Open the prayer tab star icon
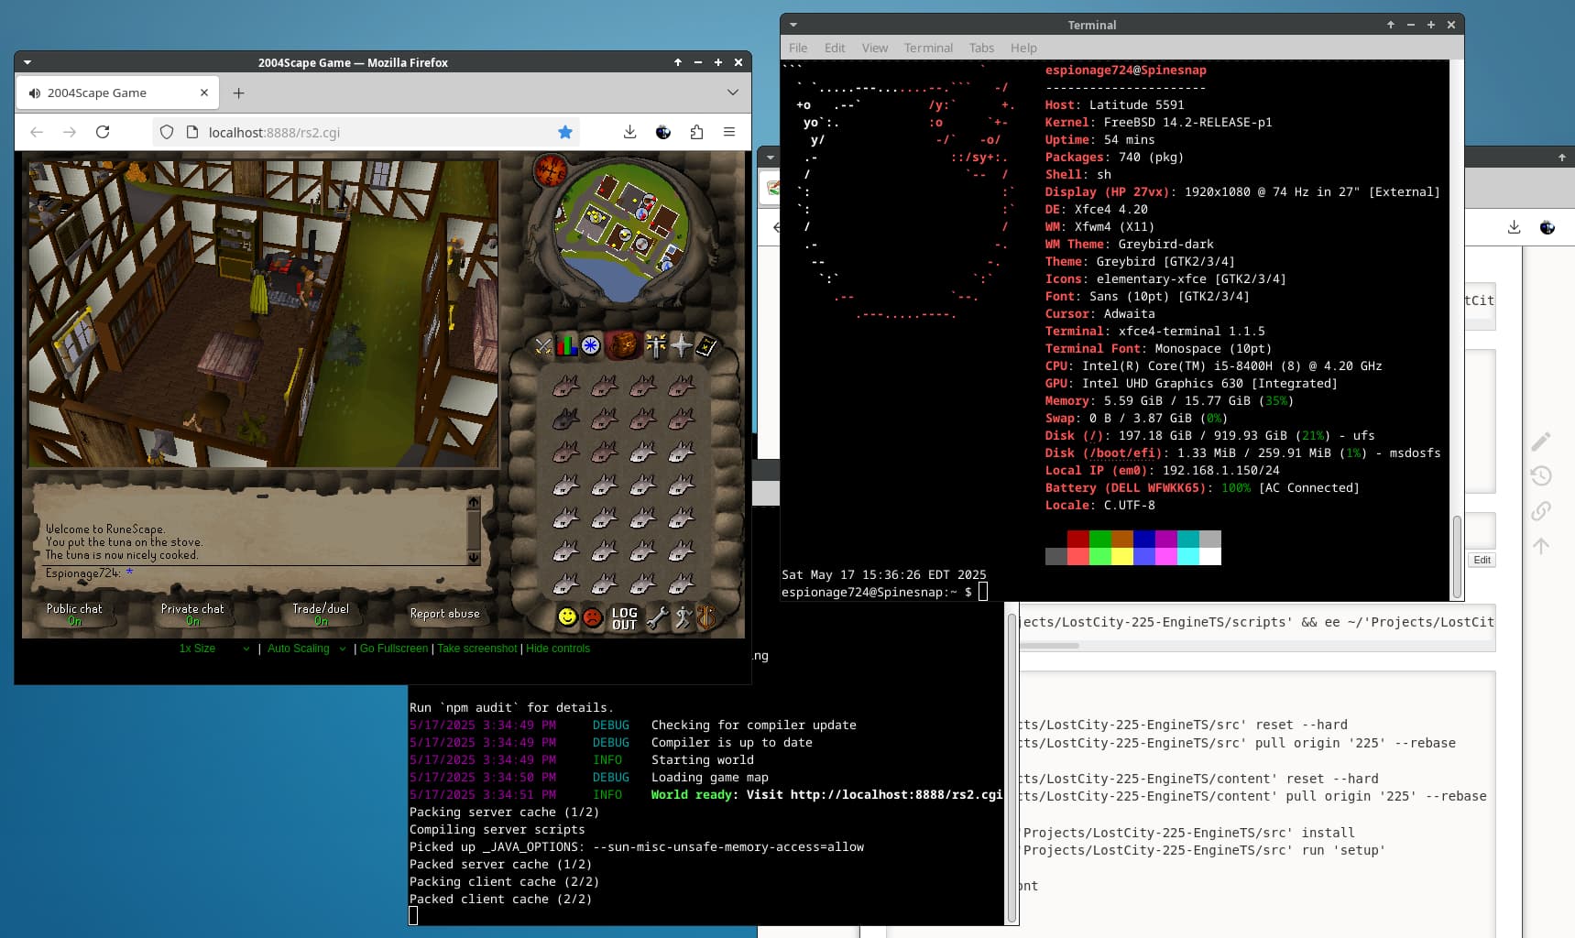The image size is (1575, 938). tap(682, 345)
